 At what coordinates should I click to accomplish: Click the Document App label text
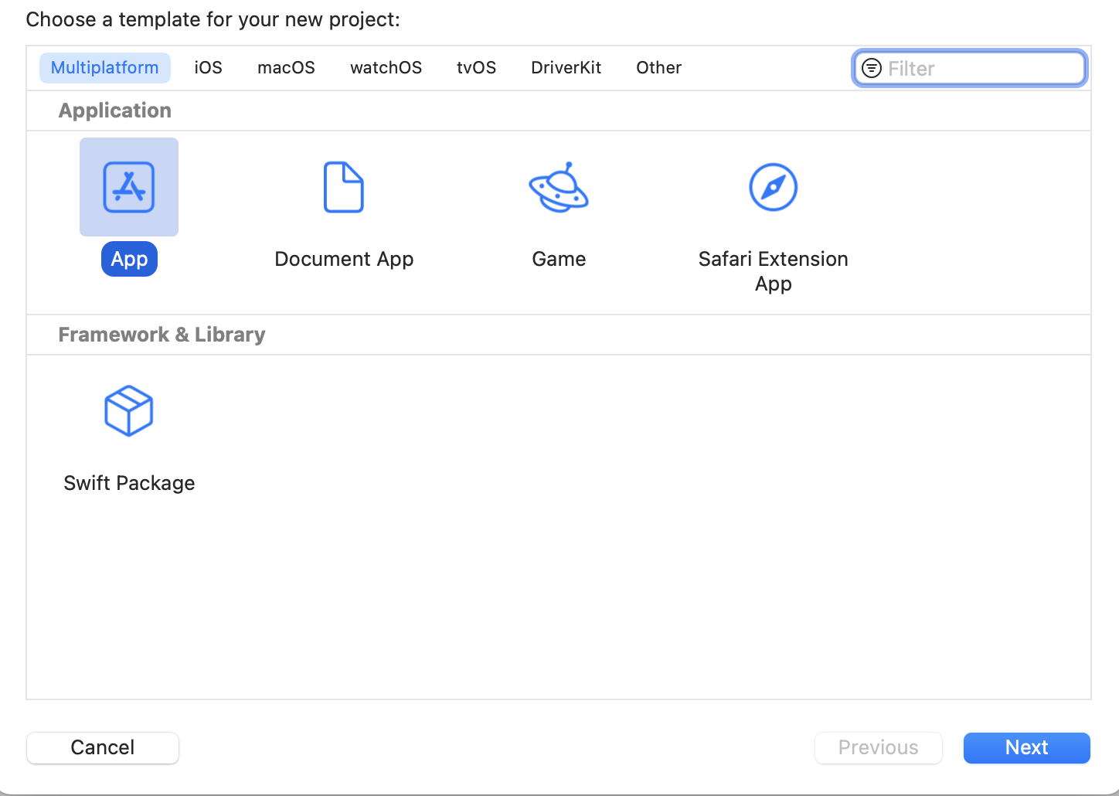(x=344, y=259)
